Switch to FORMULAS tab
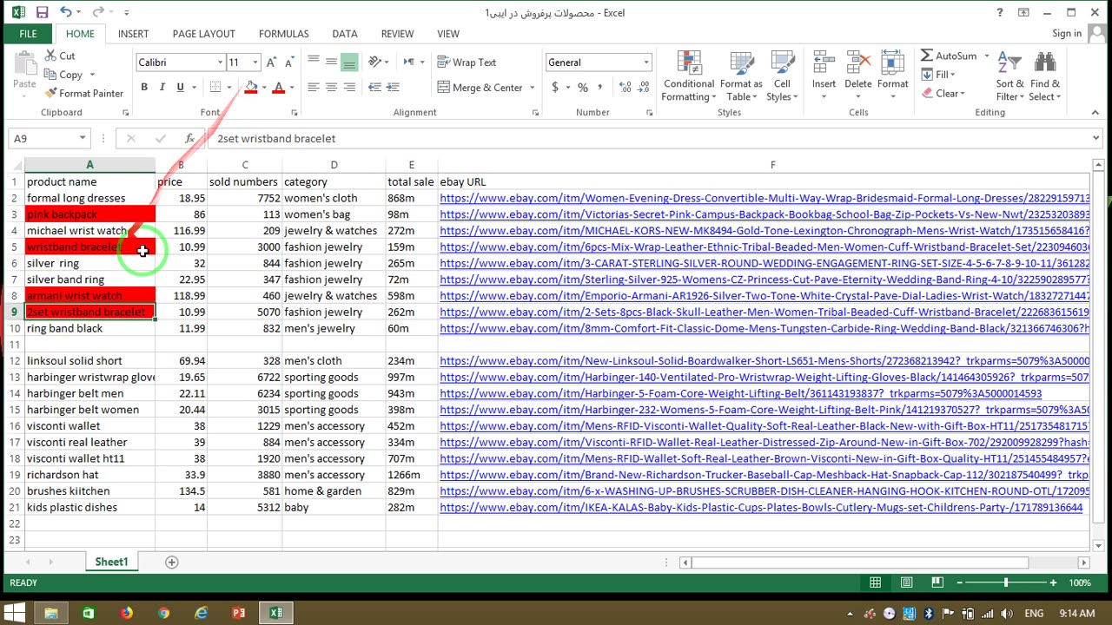Image resolution: width=1112 pixels, height=625 pixels. point(283,34)
